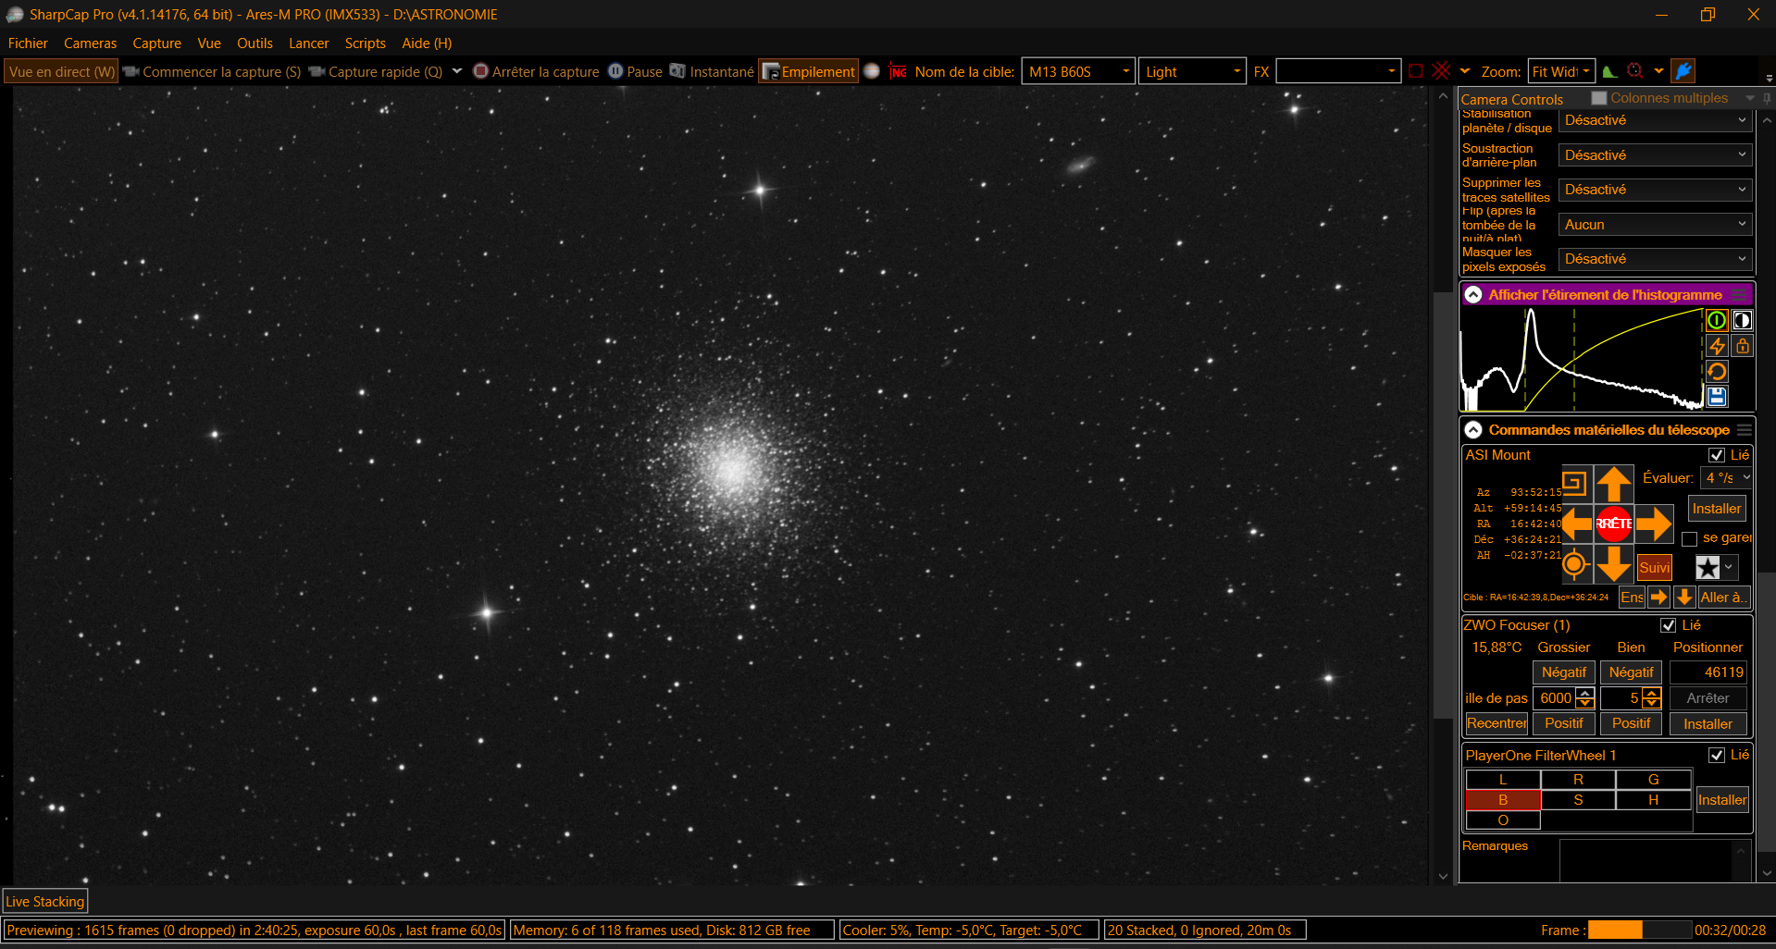
Task: Uncheck Lié for ASI Mount
Action: click(x=1717, y=455)
